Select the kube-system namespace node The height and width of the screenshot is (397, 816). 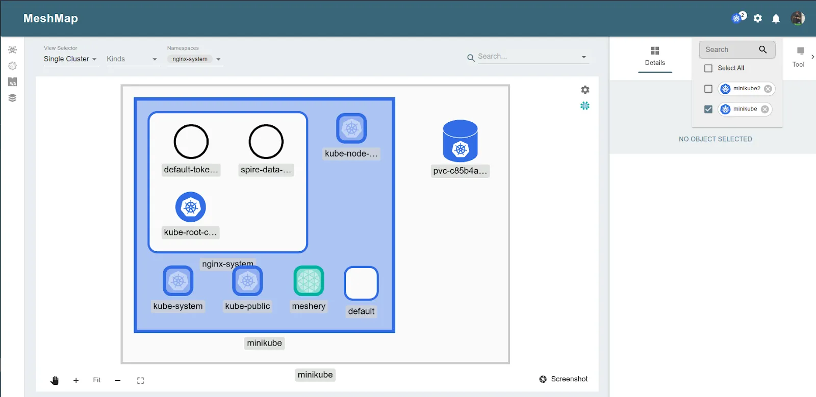point(178,281)
